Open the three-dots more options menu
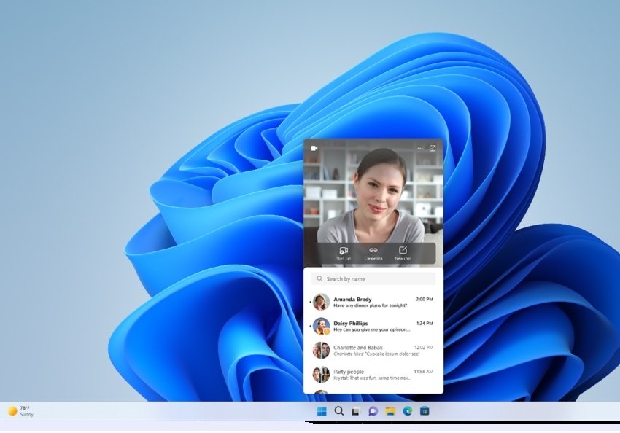Screen dimensions: 620x433 coord(420,148)
